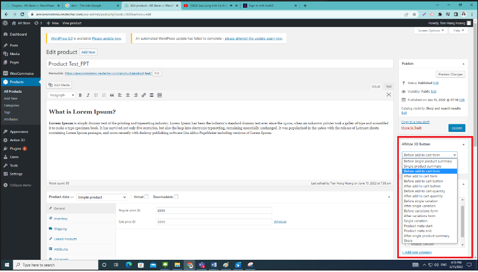Align text center in the editor

[x=128, y=95]
